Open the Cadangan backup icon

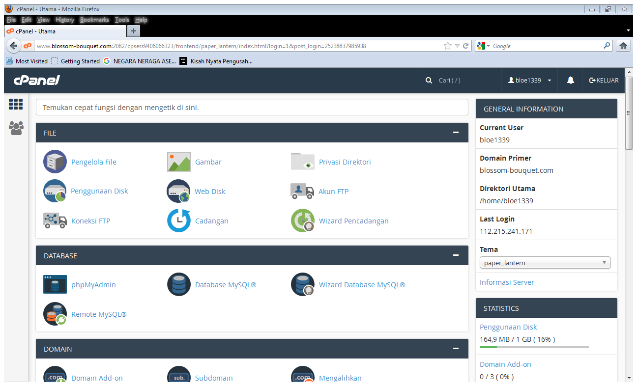point(179,221)
